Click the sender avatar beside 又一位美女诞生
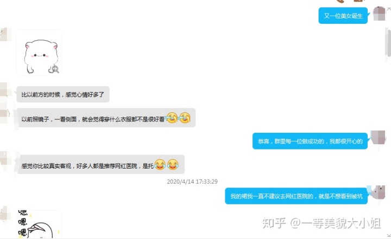 coord(379,14)
